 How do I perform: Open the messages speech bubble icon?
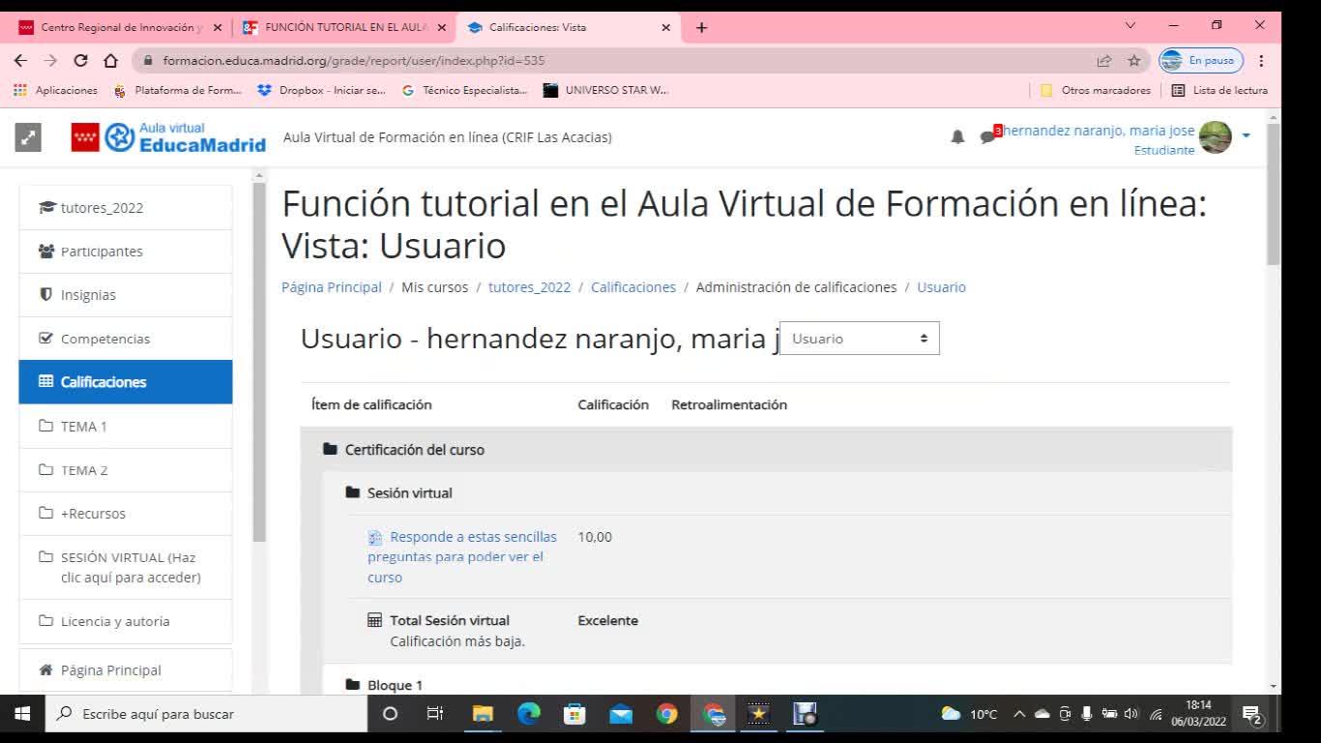click(987, 137)
